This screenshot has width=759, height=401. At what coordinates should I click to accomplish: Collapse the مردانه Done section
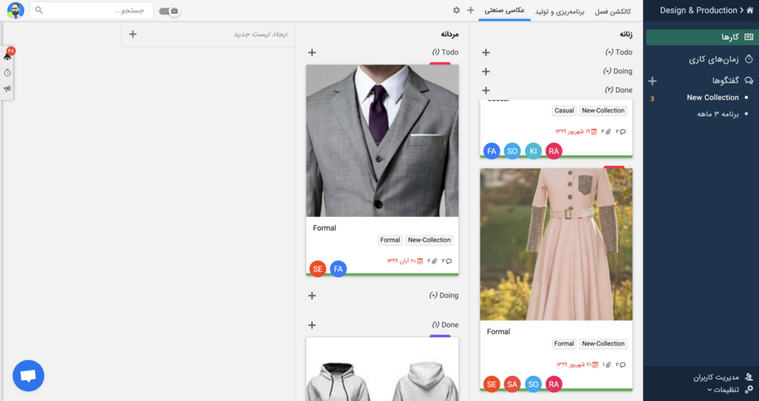[445, 325]
